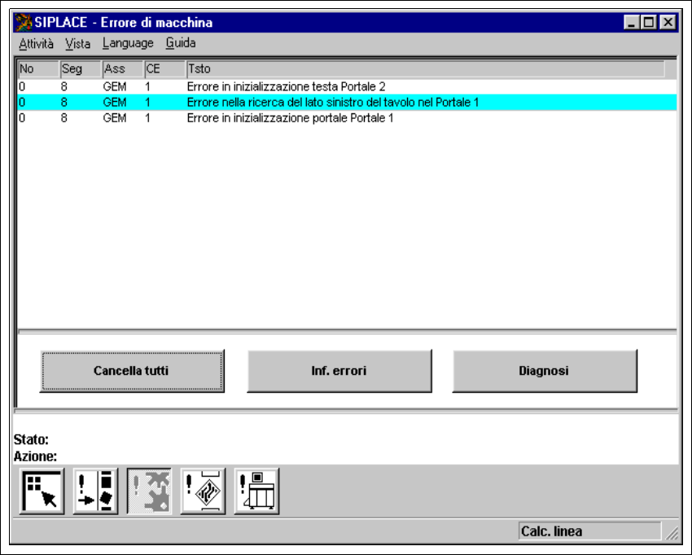
Task: Click the circuit board error icon
Action: pyautogui.click(x=203, y=491)
